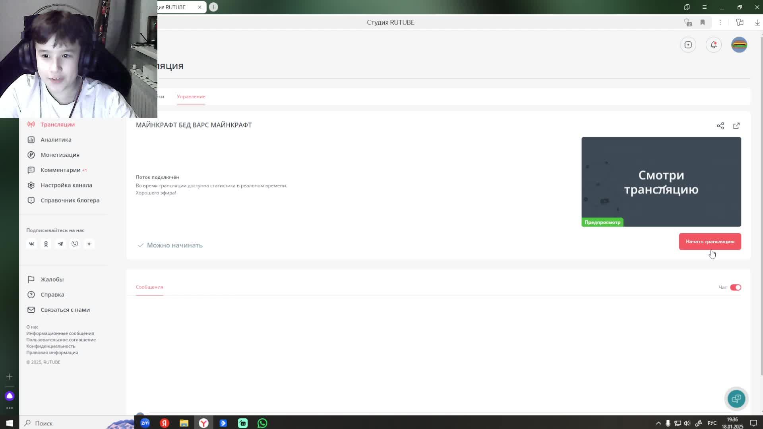
Task: Open Аналитика in the sidebar
Action: click(56, 139)
